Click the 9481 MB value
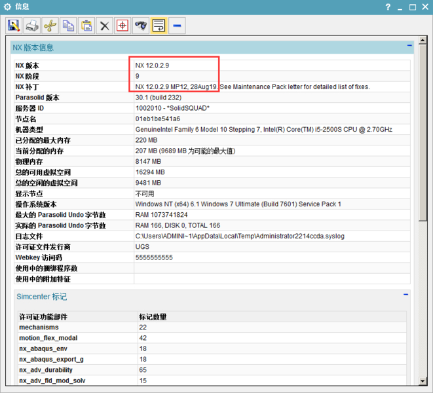This screenshot has width=433, height=393. pyautogui.click(x=148, y=183)
